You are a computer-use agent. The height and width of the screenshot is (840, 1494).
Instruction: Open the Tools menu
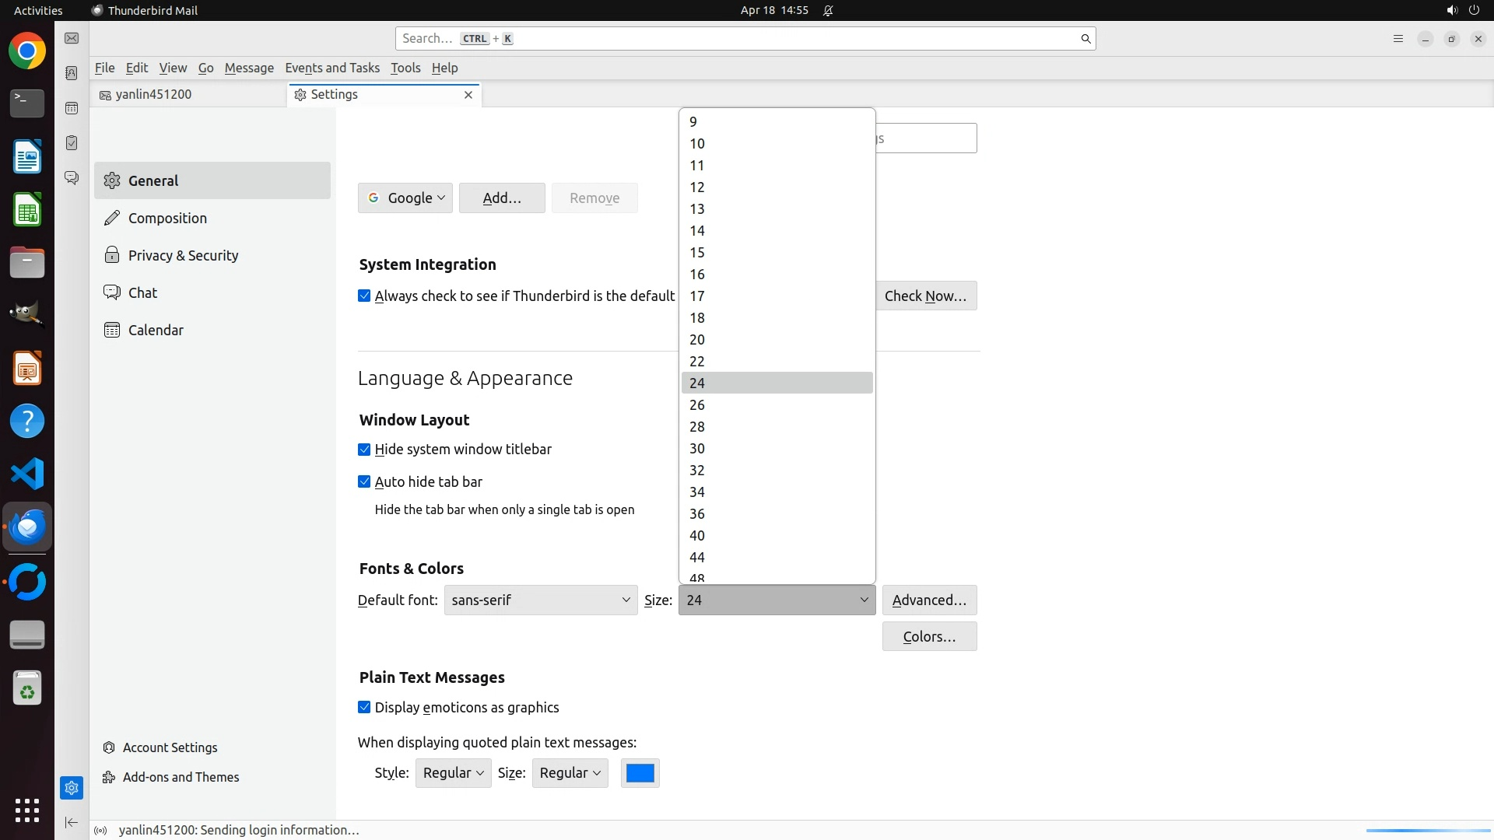(x=405, y=68)
